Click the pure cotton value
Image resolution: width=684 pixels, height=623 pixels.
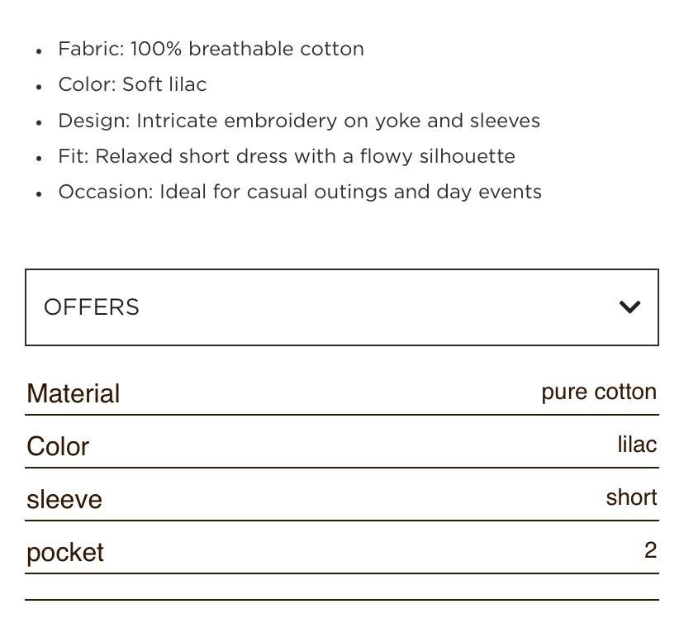coord(599,392)
